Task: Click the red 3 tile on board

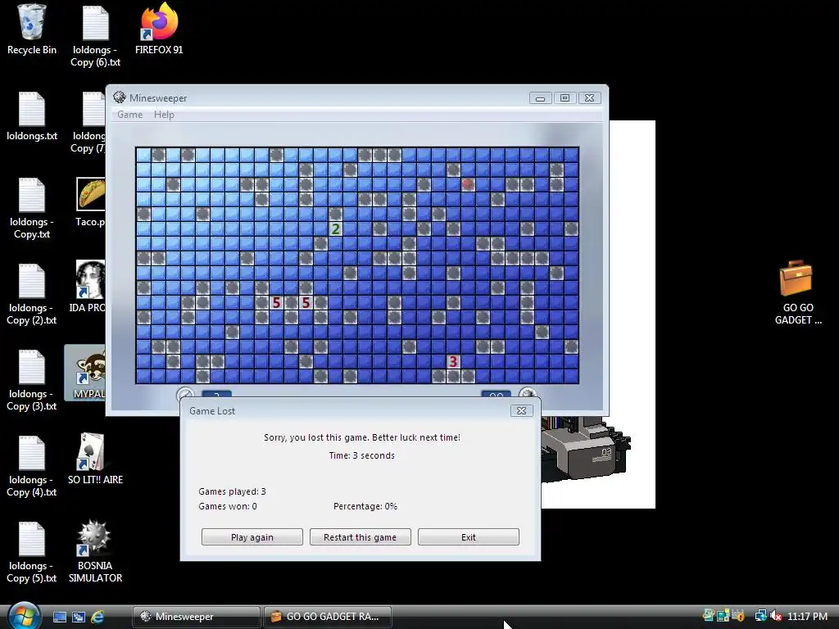Action: click(453, 361)
